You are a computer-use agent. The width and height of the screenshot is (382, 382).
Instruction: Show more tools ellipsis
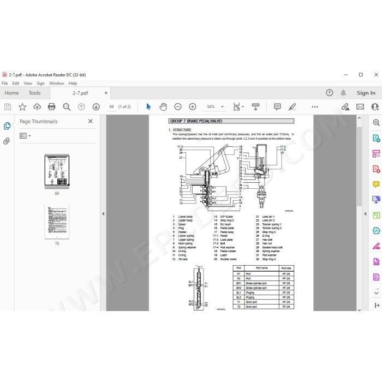[315, 107]
